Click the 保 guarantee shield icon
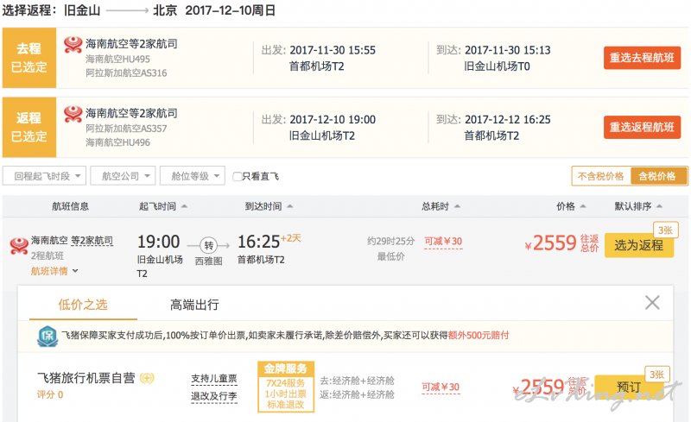Image resolution: width=691 pixels, height=422 pixels. click(48, 336)
